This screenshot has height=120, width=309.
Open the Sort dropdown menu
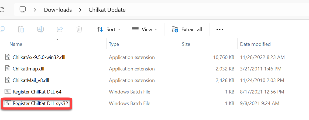(x=108, y=29)
